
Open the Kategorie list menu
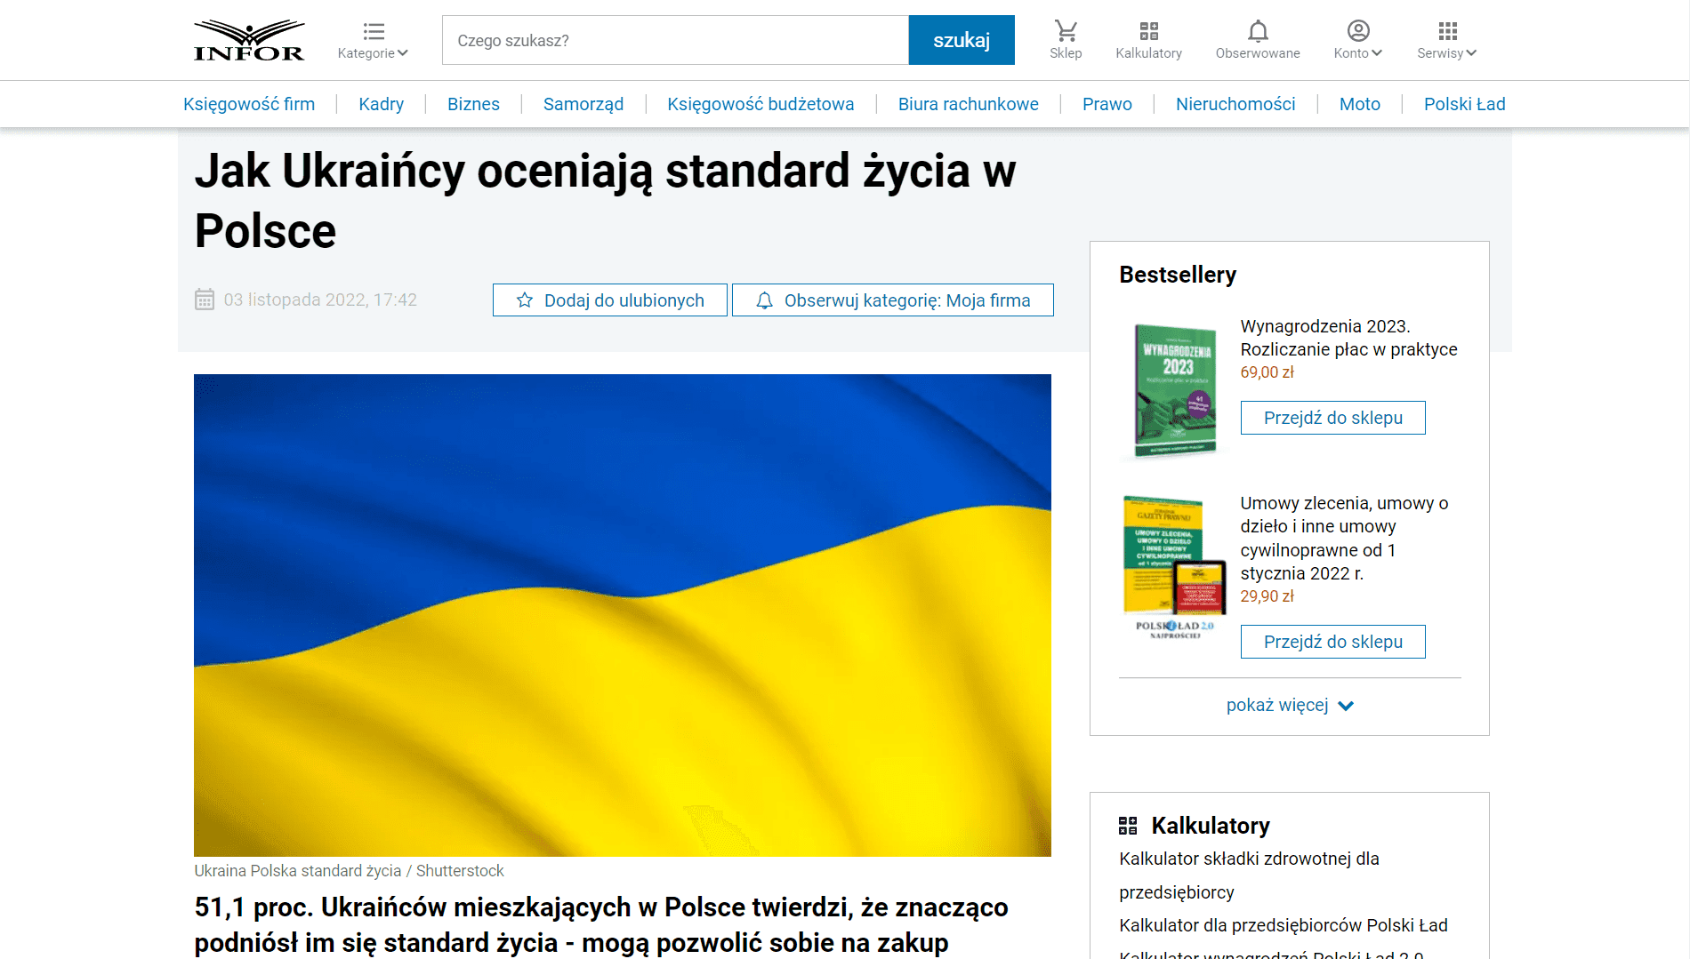coord(373,41)
